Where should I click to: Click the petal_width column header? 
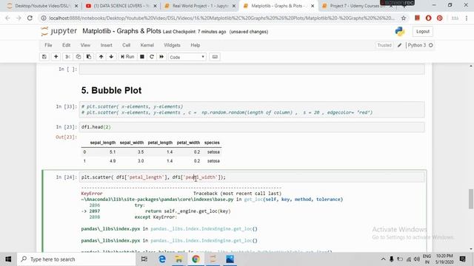[188, 143]
